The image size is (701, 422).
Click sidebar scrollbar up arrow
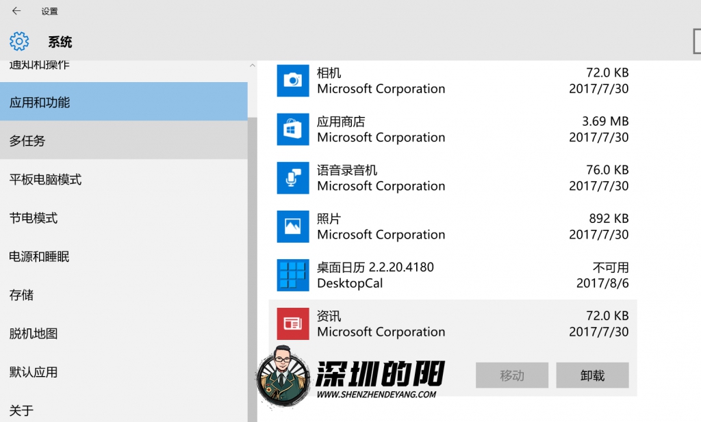click(x=253, y=65)
